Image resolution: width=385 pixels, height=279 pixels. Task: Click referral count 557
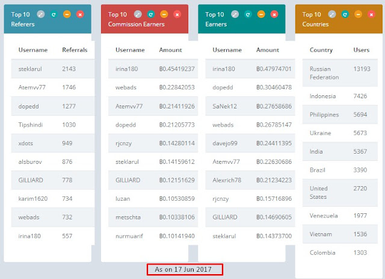pos(67,236)
